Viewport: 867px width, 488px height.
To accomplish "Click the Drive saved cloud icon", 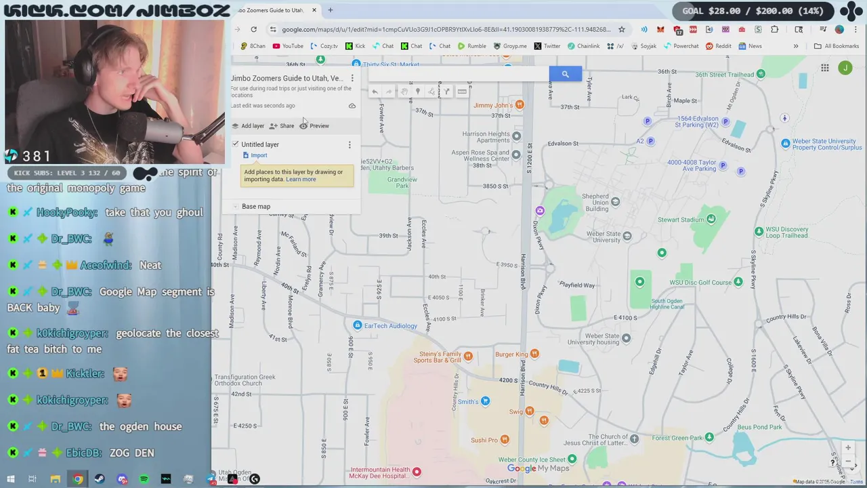I will 352,106.
